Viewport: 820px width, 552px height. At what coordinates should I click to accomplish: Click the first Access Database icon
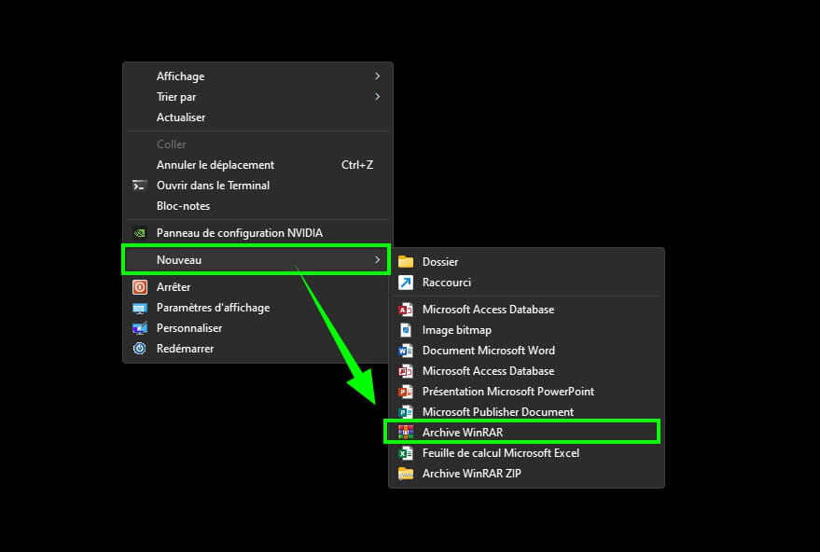(x=406, y=310)
